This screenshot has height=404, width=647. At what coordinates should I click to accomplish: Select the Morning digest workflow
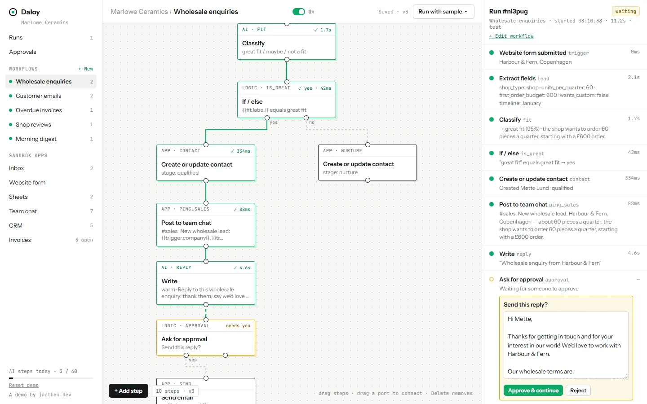pyautogui.click(x=51, y=139)
